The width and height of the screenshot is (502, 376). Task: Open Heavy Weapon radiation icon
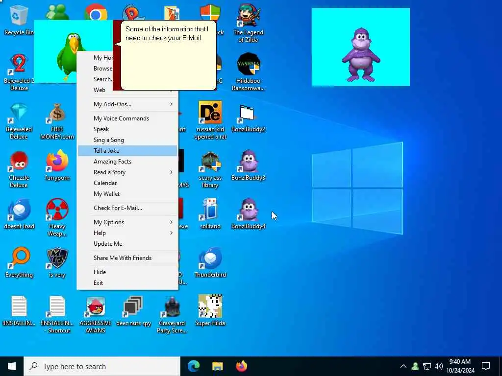57,217
